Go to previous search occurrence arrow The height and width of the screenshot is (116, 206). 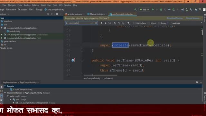[101, 23]
